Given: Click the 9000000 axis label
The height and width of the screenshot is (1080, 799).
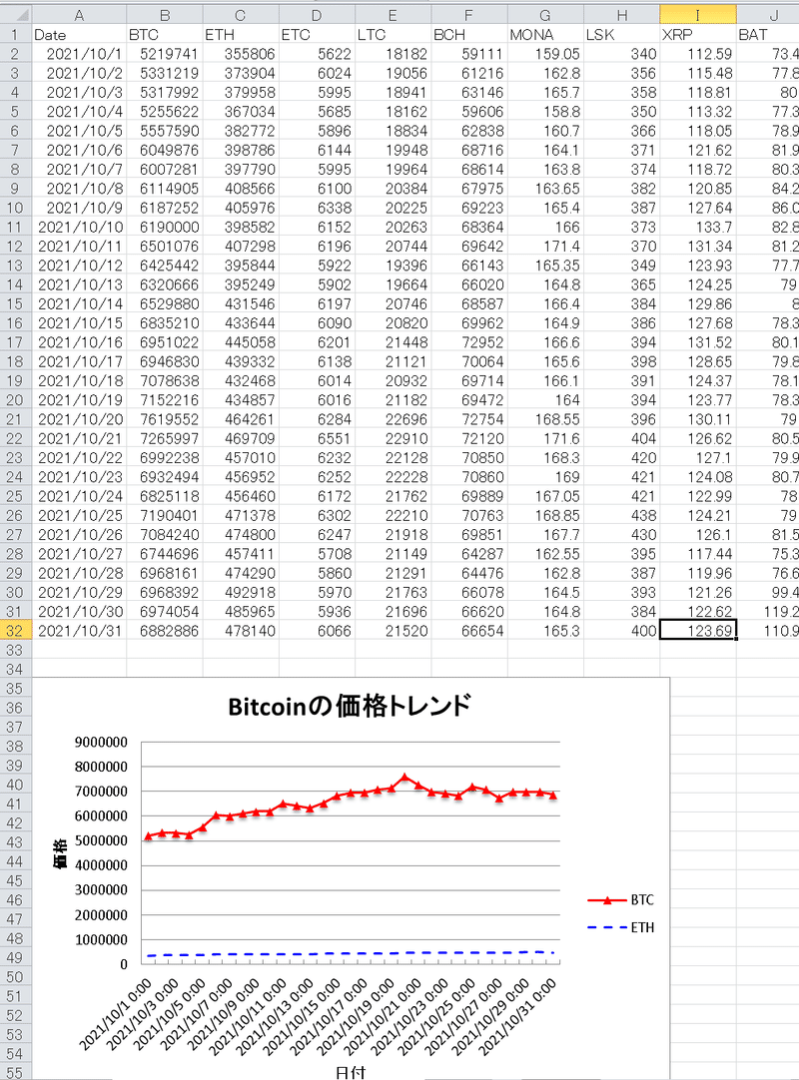Looking at the screenshot, I should point(101,742).
